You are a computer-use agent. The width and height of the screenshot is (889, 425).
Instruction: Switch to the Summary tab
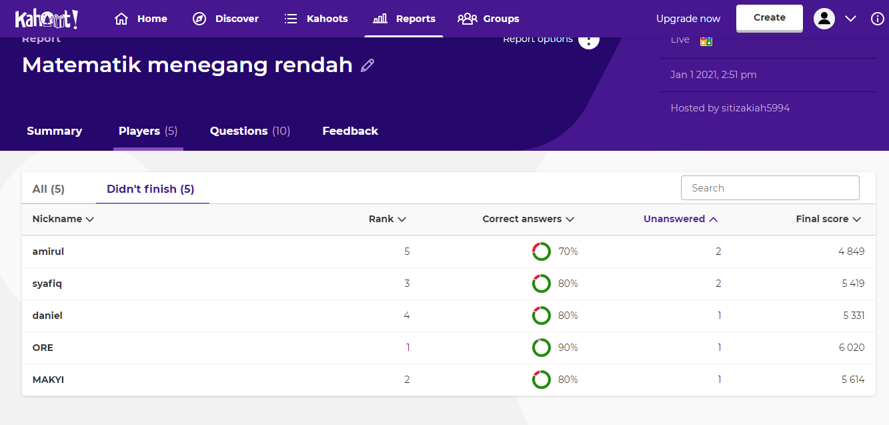(55, 131)
